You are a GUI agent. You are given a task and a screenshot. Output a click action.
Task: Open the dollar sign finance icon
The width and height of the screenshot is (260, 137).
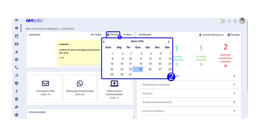tap(17, 91)
